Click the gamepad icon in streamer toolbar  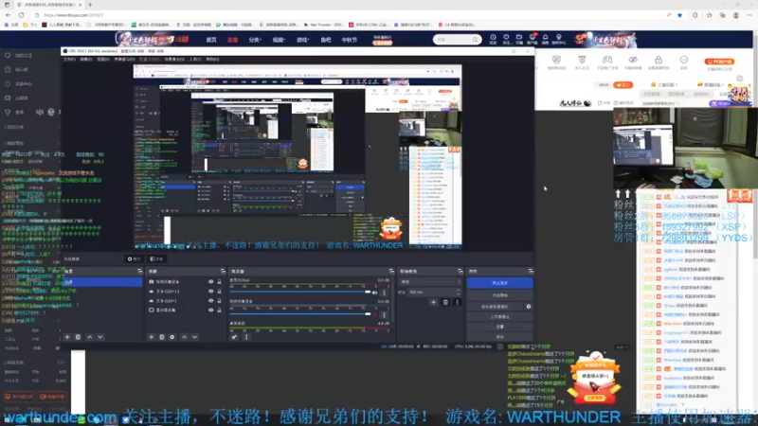point(607,62)
